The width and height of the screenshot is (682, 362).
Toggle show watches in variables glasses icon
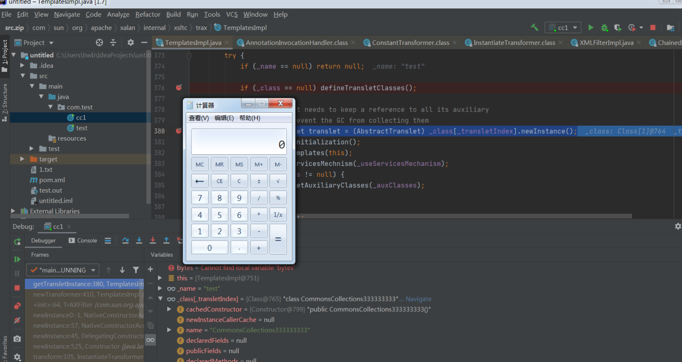click(151, 340)
